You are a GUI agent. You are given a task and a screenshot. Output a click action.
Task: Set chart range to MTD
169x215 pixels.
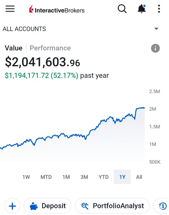point(46,177)
